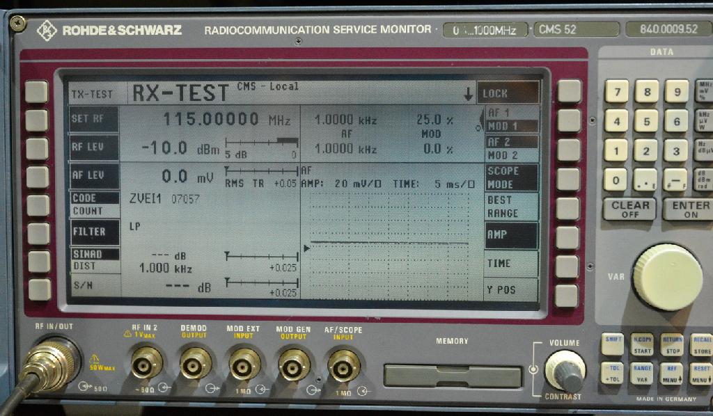713x416 pixels.
Task: Tap the 7 key on the DATA keypad
Action: click(x=617, y=92)
